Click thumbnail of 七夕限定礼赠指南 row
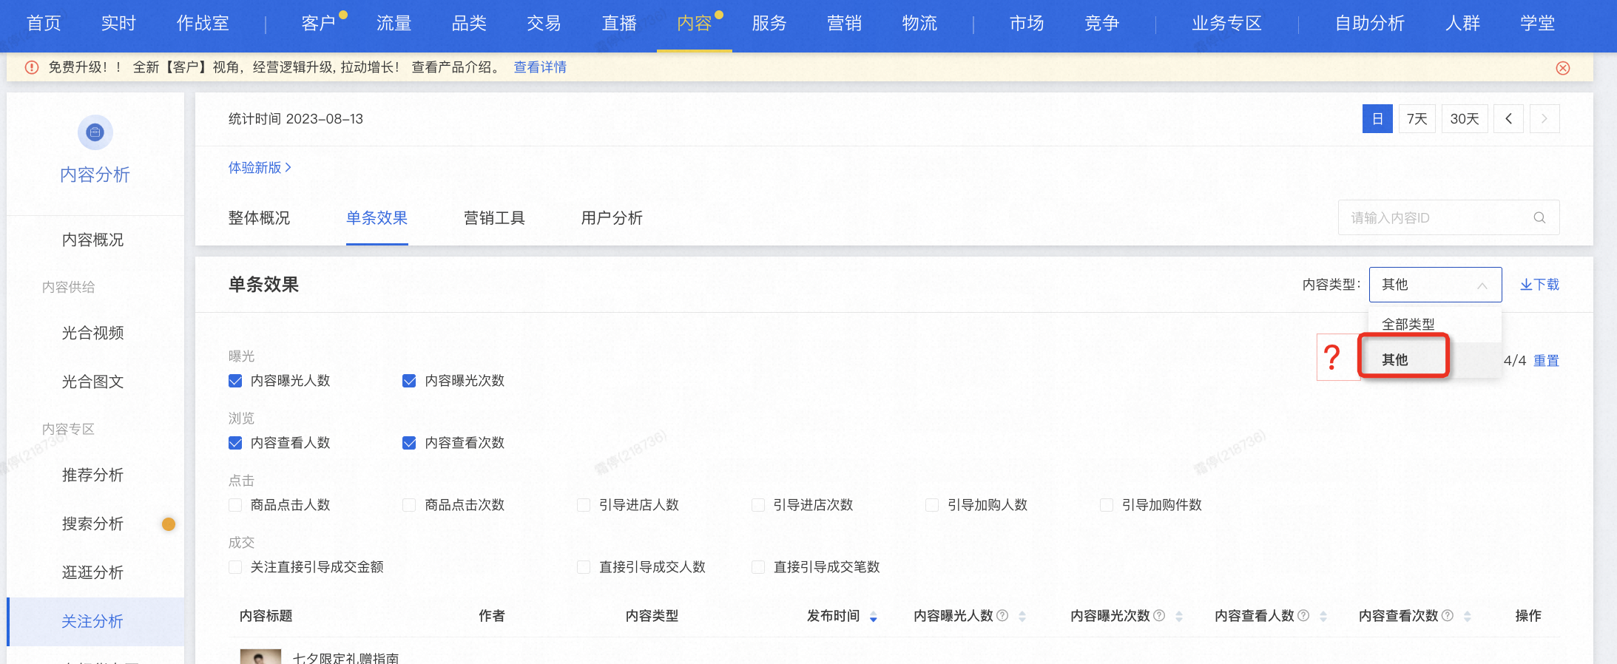 tap(260, 657)
